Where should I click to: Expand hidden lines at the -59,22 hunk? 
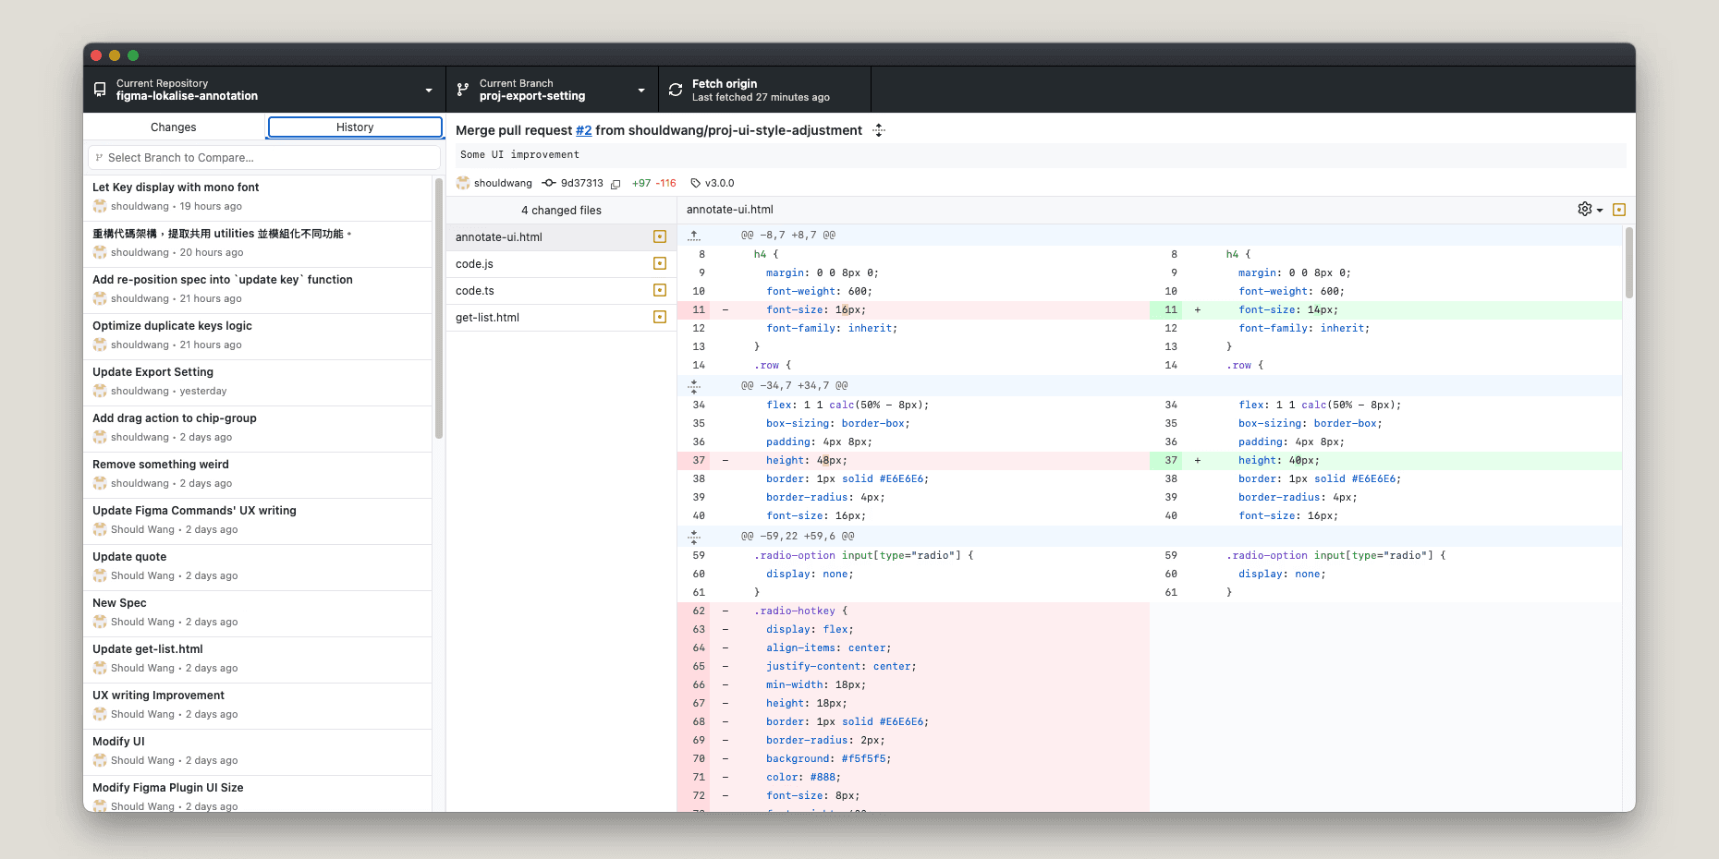pos(694,537)
